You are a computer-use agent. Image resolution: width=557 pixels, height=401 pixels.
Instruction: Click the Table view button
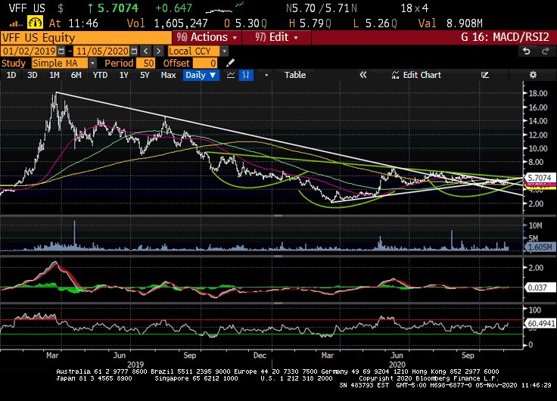295,75
